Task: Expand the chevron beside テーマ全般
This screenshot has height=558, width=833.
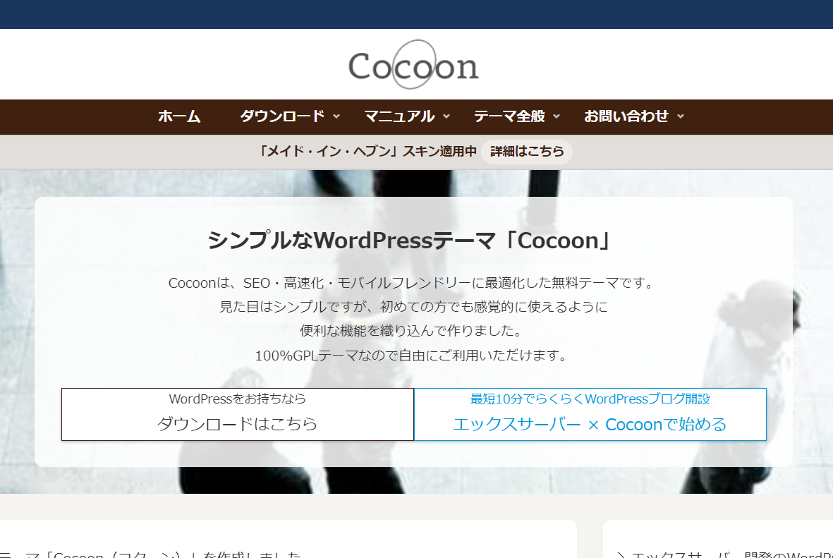Action: click(557, 116)
